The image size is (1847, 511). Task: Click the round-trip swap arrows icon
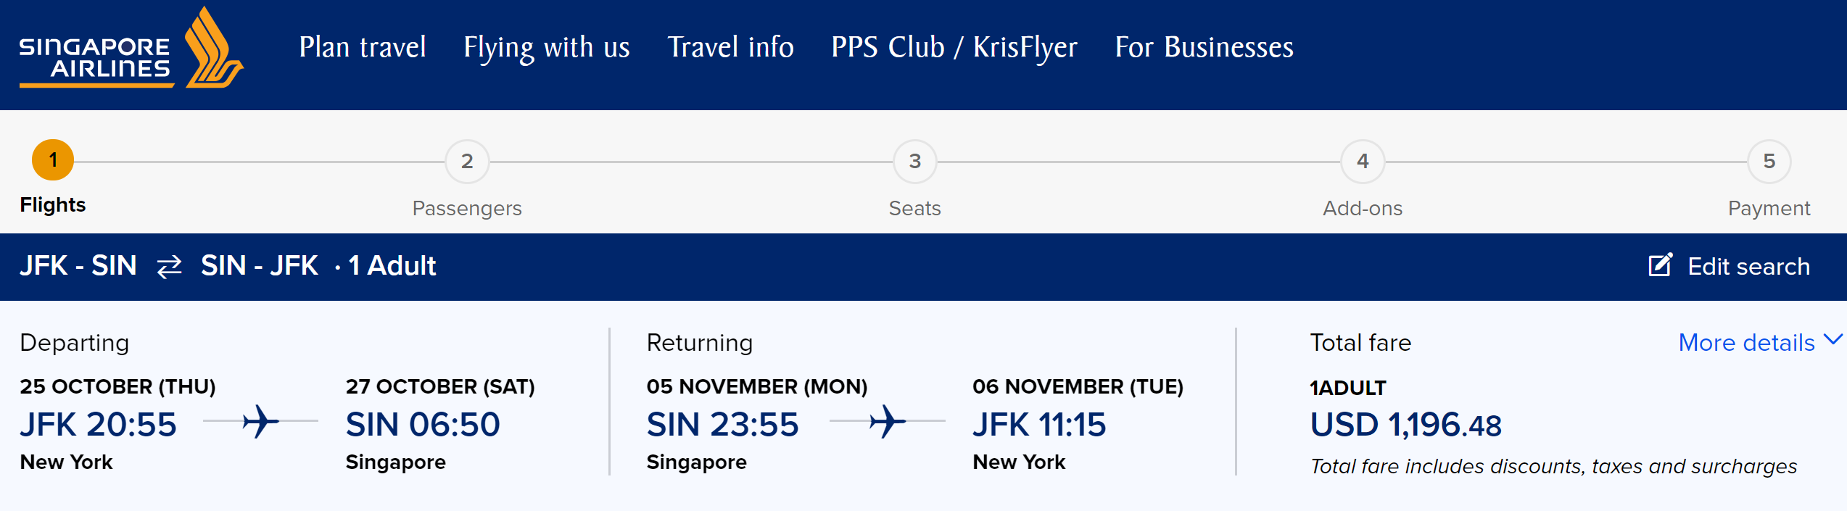[169, 267]
